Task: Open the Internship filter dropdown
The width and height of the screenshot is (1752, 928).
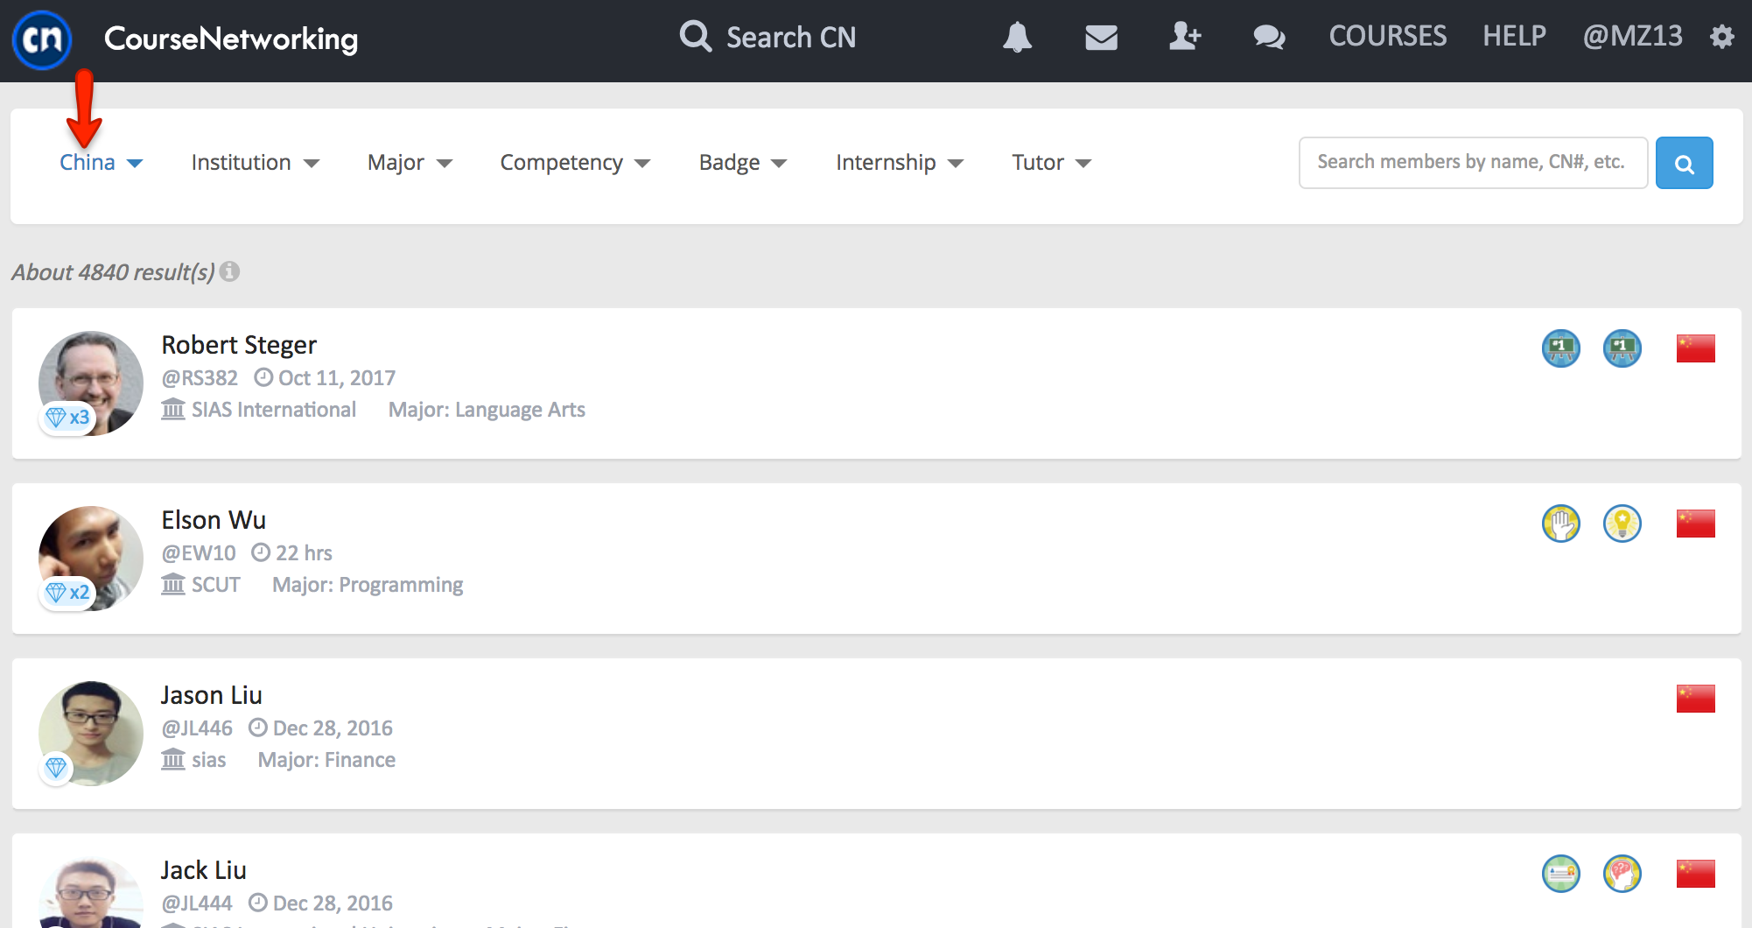Action: click(900, 163)
